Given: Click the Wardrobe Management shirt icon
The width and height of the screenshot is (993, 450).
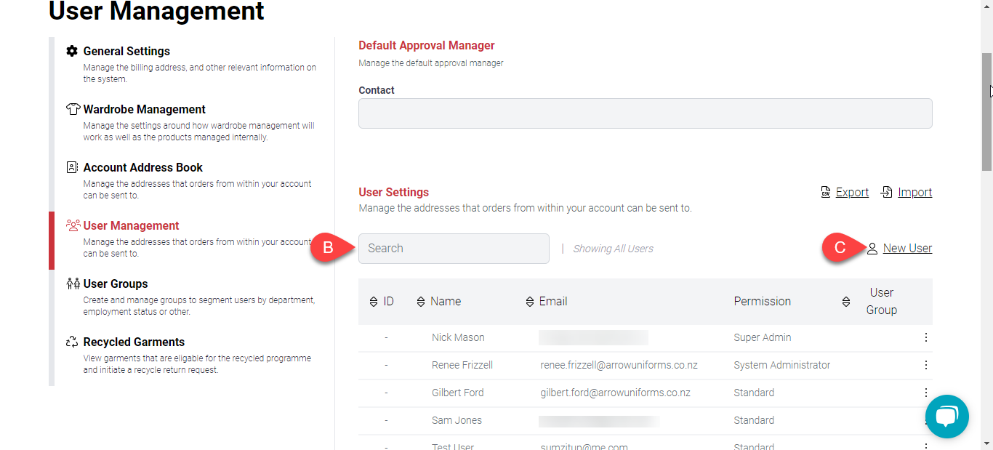Looking at the screenshot, I should coord(72,109).
